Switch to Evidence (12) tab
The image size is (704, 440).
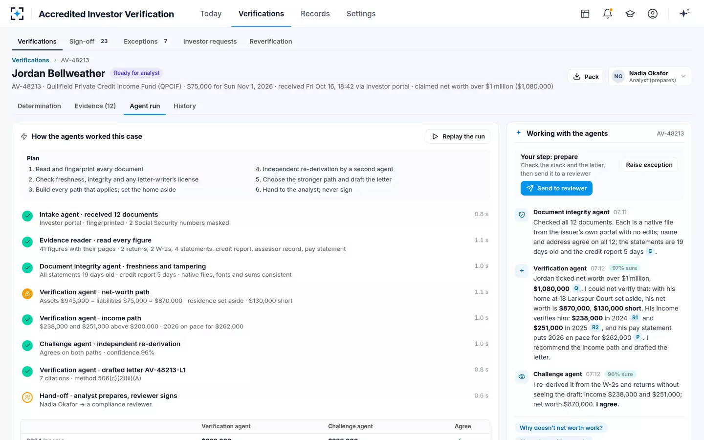[95, 106]
